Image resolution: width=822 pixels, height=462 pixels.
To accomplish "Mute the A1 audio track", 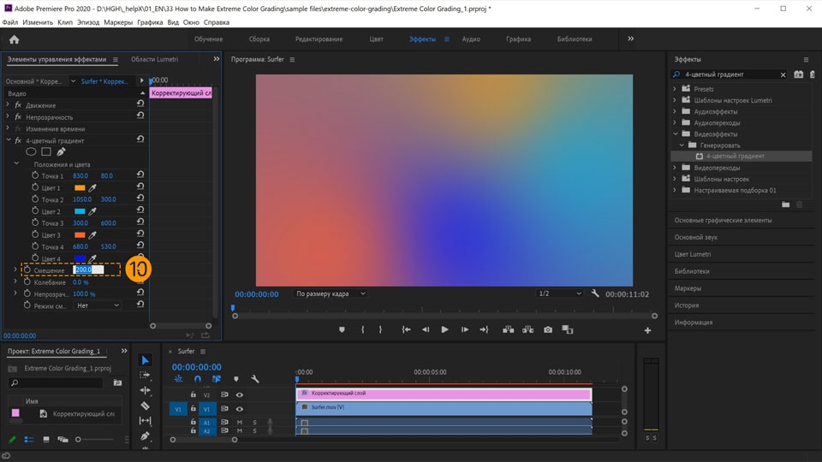I will point(240,422).
